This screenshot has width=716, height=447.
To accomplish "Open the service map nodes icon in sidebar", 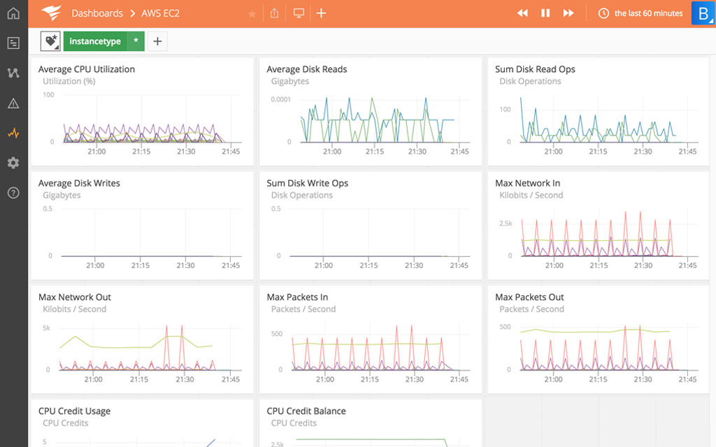I will click(x=13, y=73).
